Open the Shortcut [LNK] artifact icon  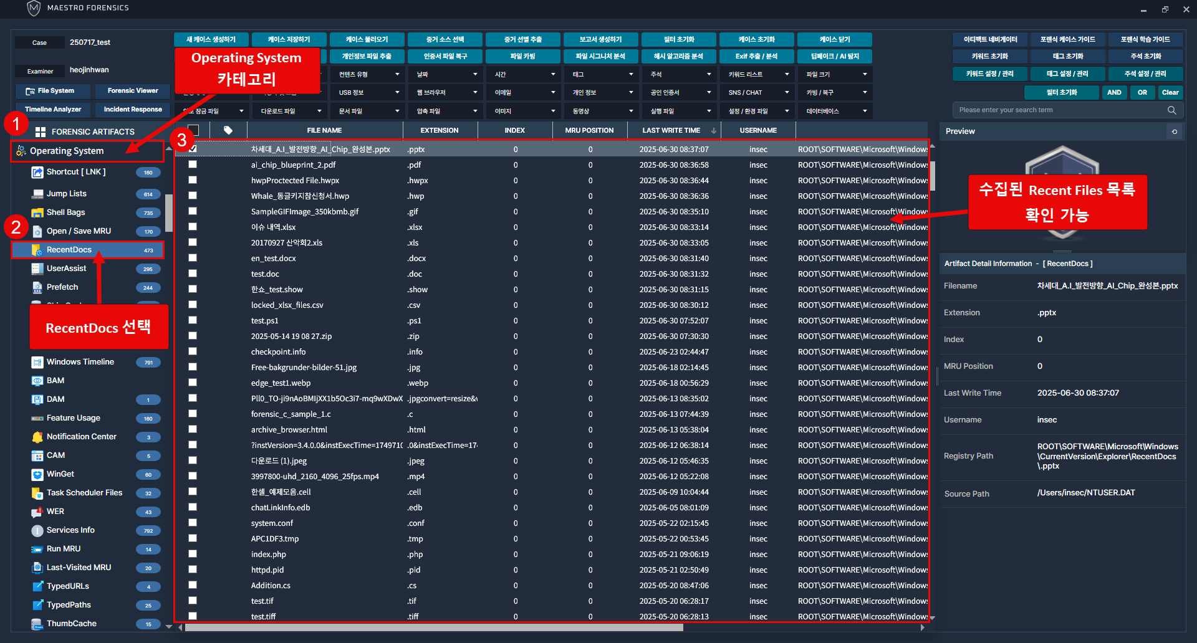click(37, 173)
